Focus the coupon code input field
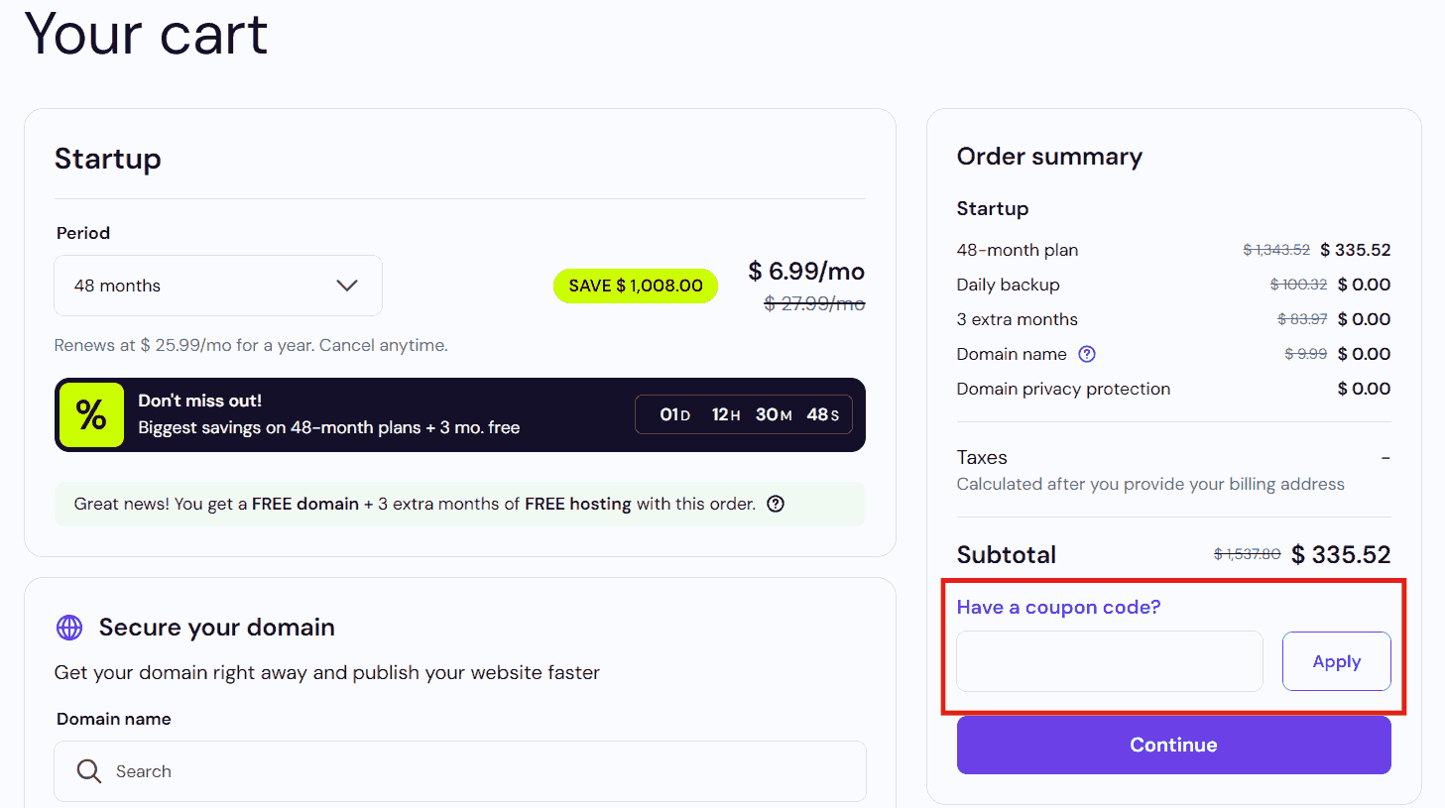This screenshot has width=1445, height=808. point(1109,661)
